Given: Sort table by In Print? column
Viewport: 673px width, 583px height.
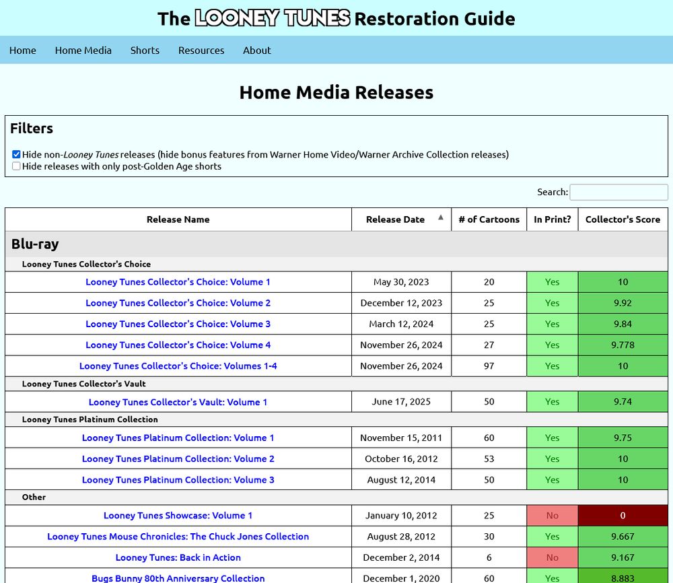Looking at the screenshot, I should pos(553,219).
